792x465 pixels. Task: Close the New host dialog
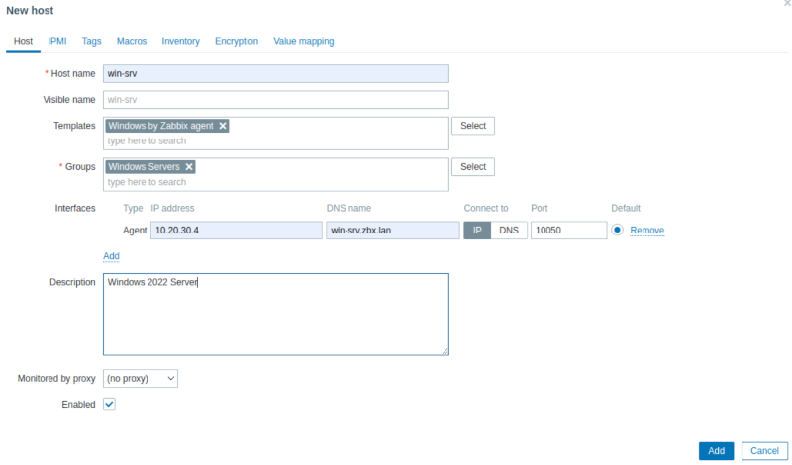[x=787, y=3]
